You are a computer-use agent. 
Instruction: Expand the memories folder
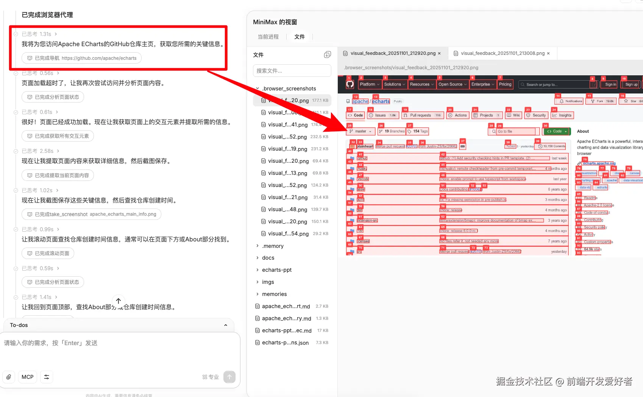click(x=258, y=294)
